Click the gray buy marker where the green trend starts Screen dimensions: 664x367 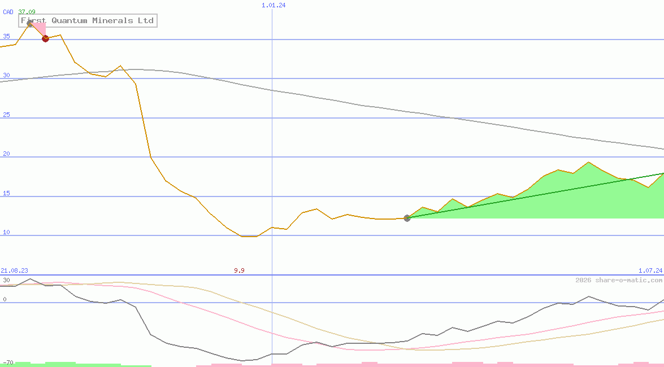pyautogui.click(x=407, y=218)
